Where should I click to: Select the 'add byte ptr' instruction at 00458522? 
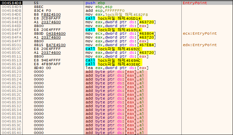[114, 76]
